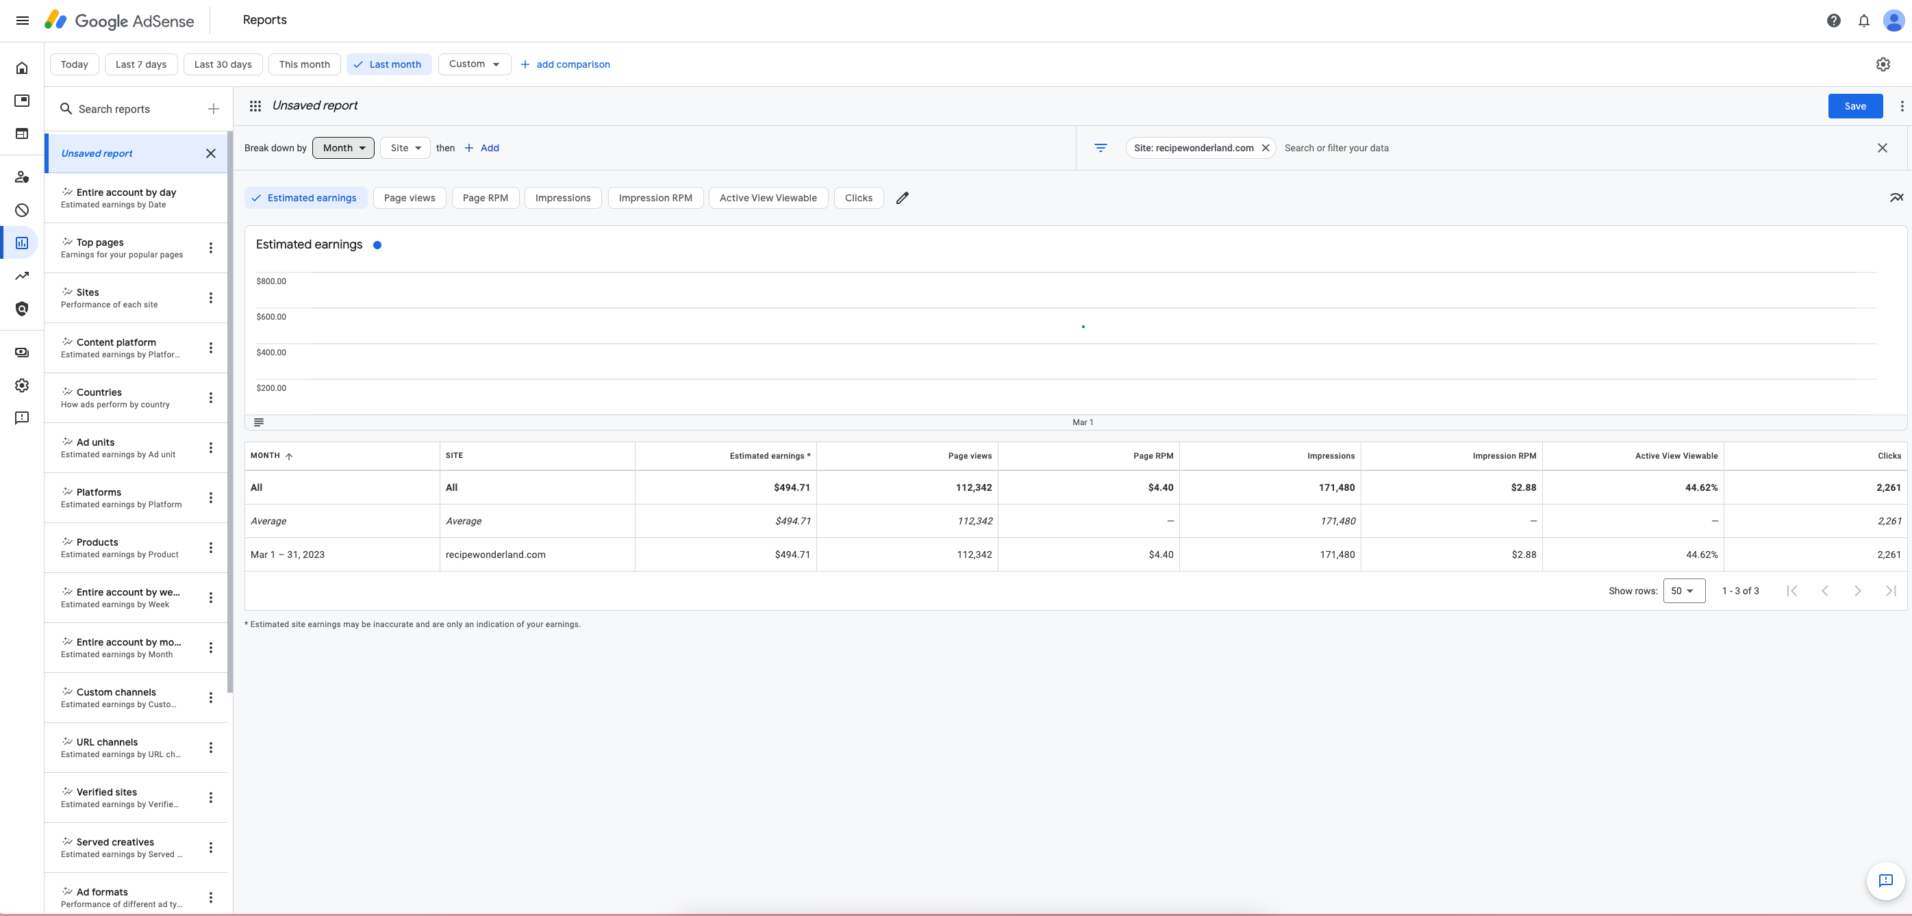This screenshot has height=916, width=1912.
Task: Remove the Site: recipewonderland.com filter chip
Action: (1266, 148)
